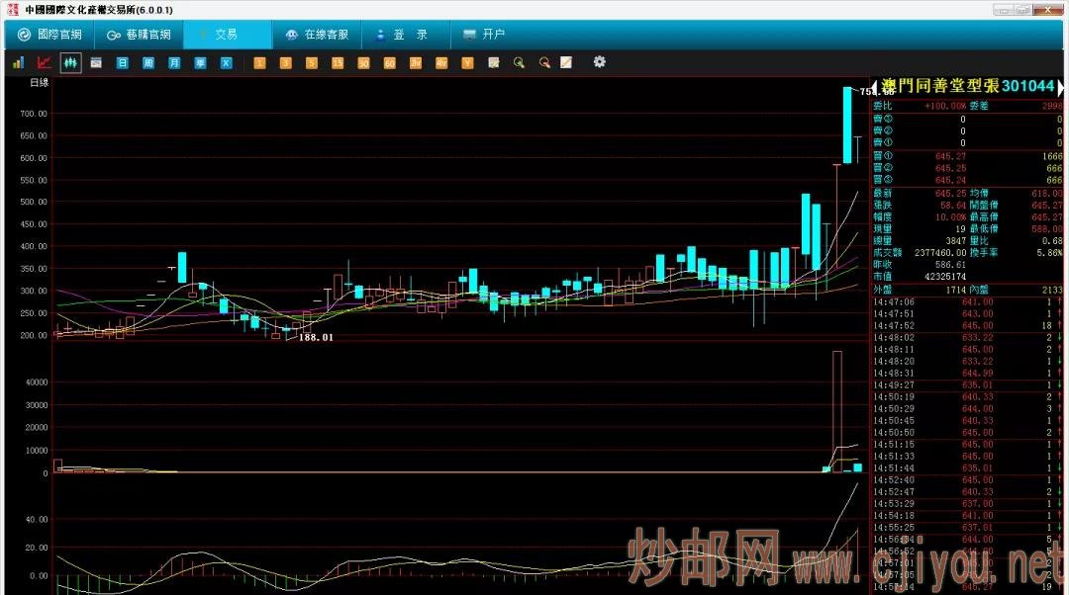Open the bar chart view icon
Screen dimensions: 1069x595
[x=19, y=62]
